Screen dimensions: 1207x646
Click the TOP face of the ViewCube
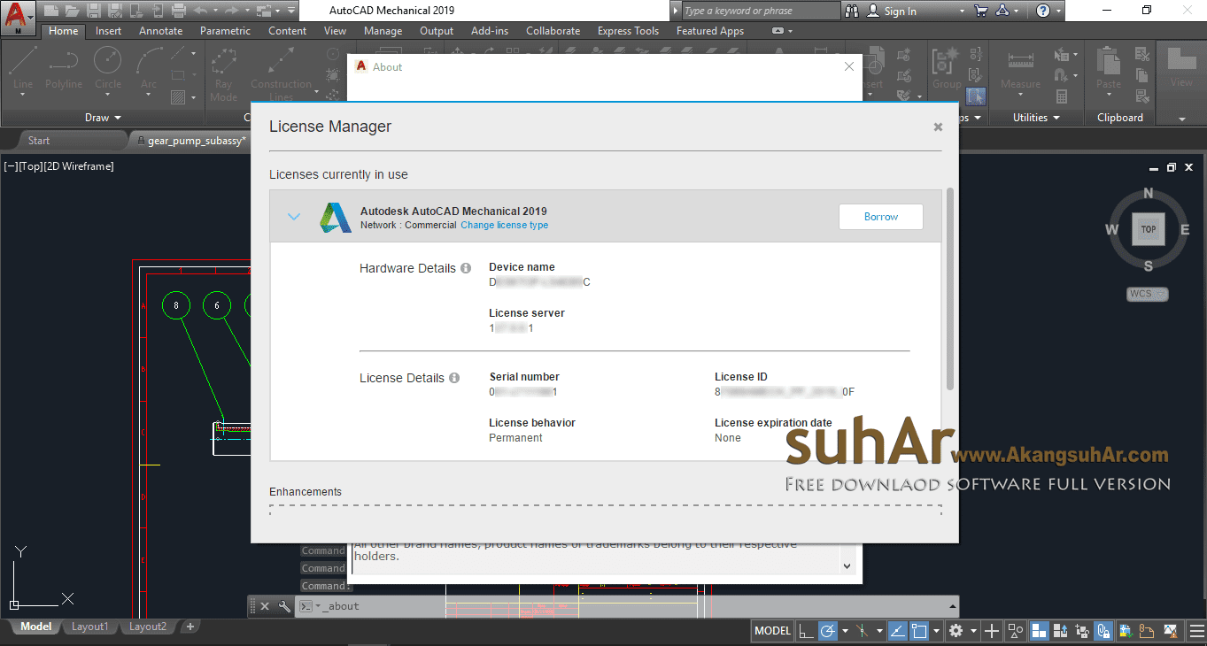1148,228
